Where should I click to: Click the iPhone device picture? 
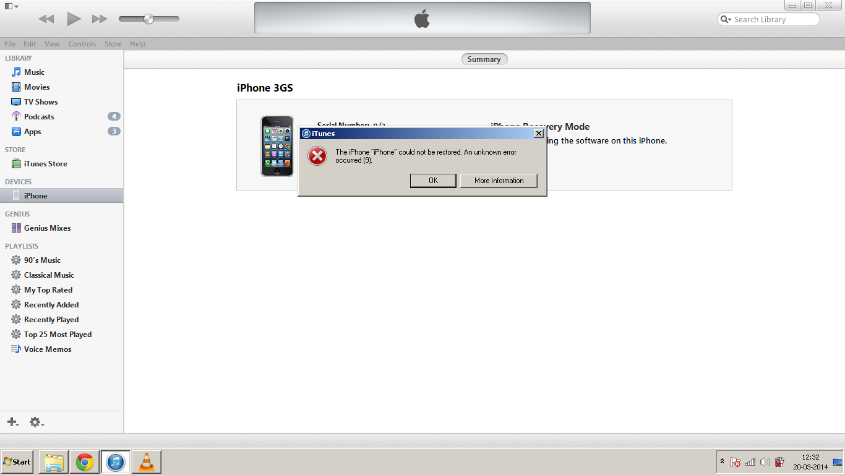click(x=277, y=146)
